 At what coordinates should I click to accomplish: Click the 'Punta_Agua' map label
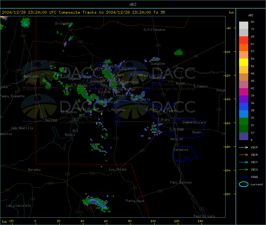[x=135, y=201]
